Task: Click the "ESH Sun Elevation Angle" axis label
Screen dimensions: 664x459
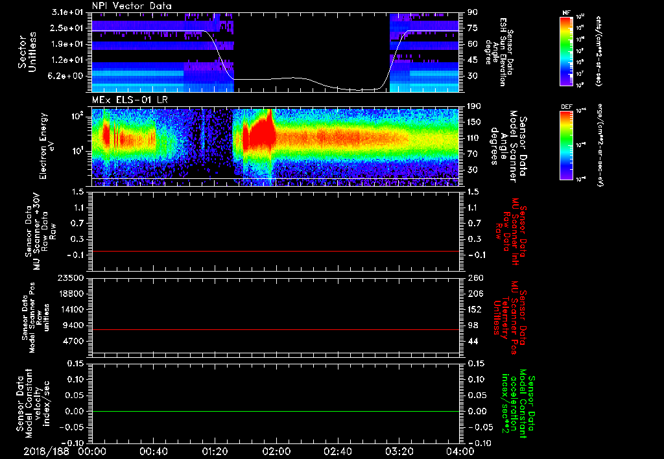Action: tap(499, 52)
